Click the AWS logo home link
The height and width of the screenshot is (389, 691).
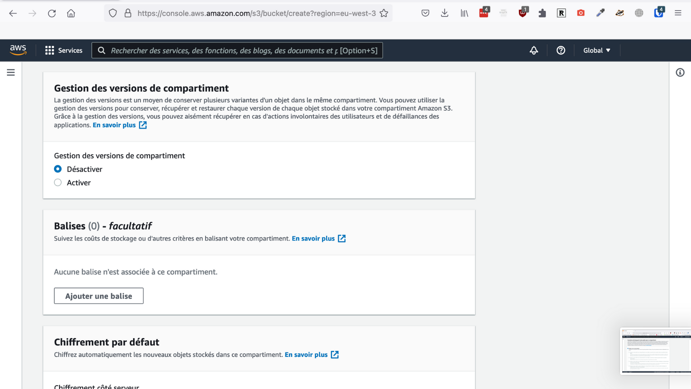click(18, 50)
